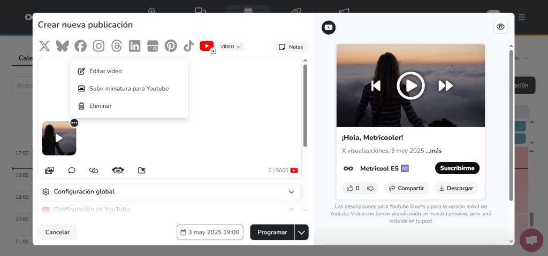Open the VÍDEO post type dropdown
The width and height of the screenshot is (548, 256).
pos(231,46)
